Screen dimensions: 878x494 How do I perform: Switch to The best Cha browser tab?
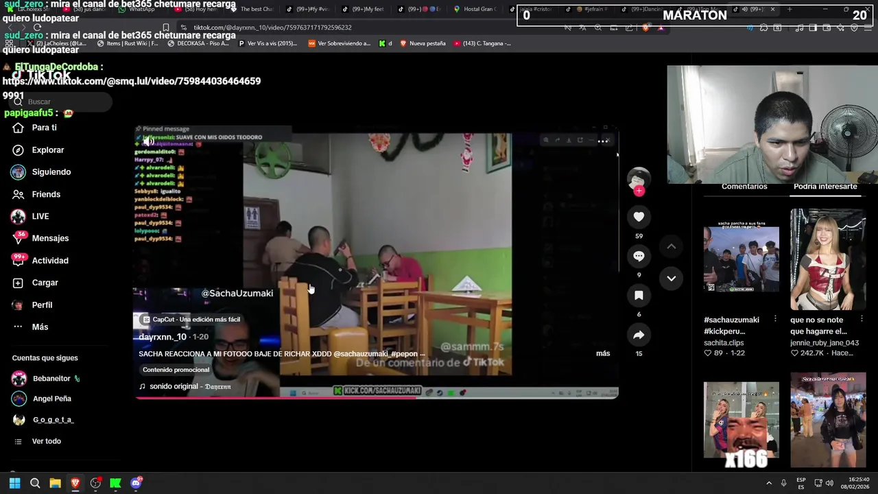[251, 10]
